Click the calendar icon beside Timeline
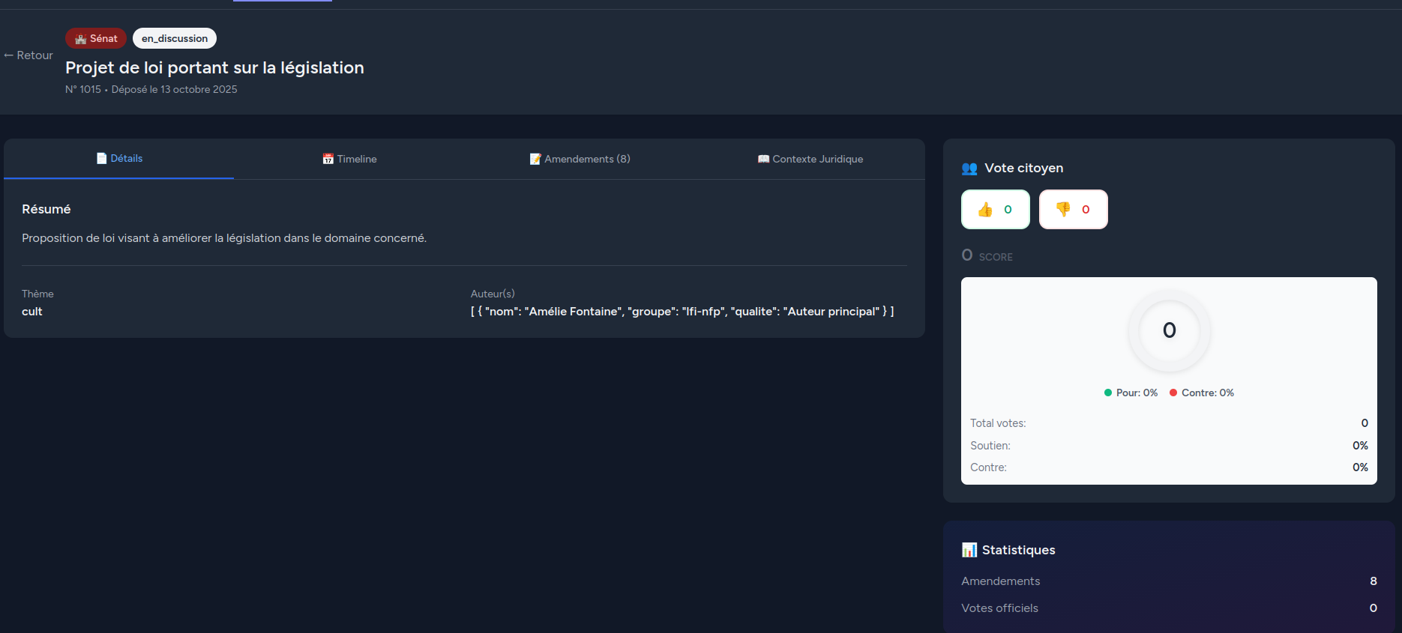1402x633 pixels. pyautogui.click(x=328, y=159)
